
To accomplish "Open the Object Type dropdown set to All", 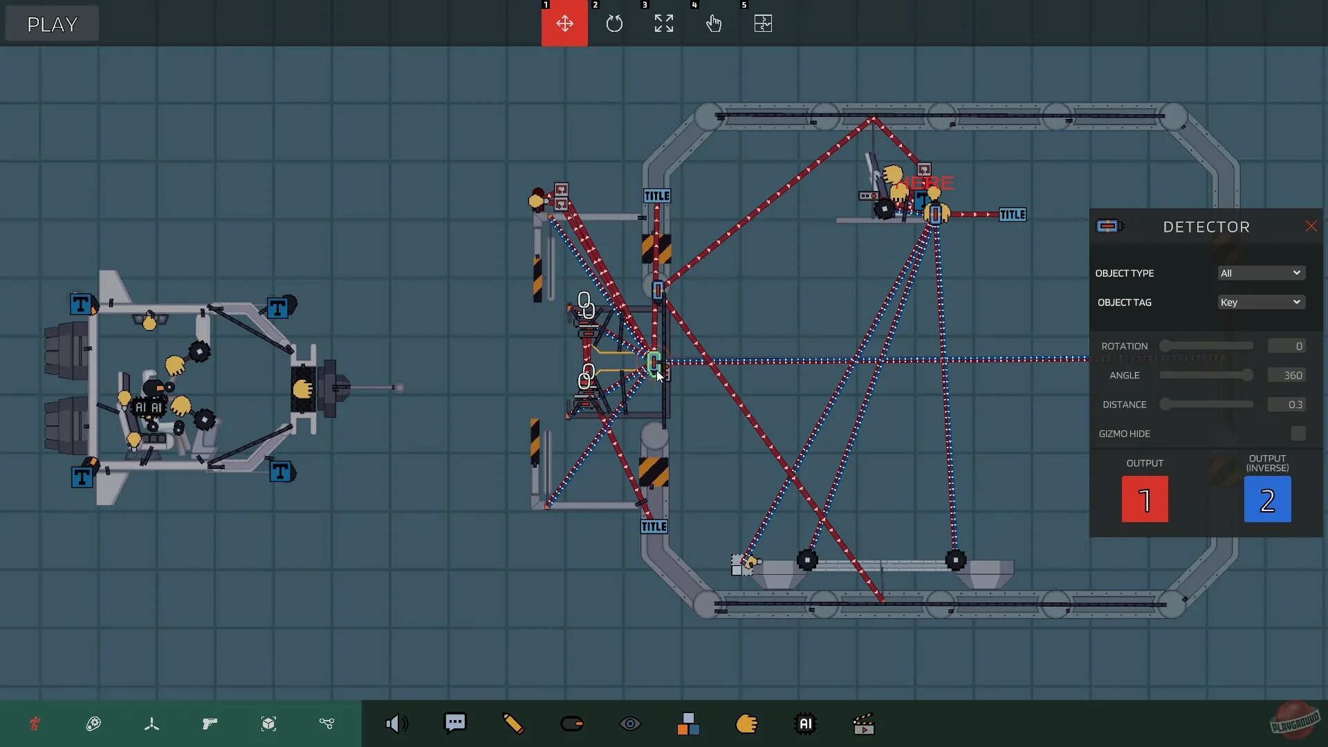I will [x=1261, y=273].
